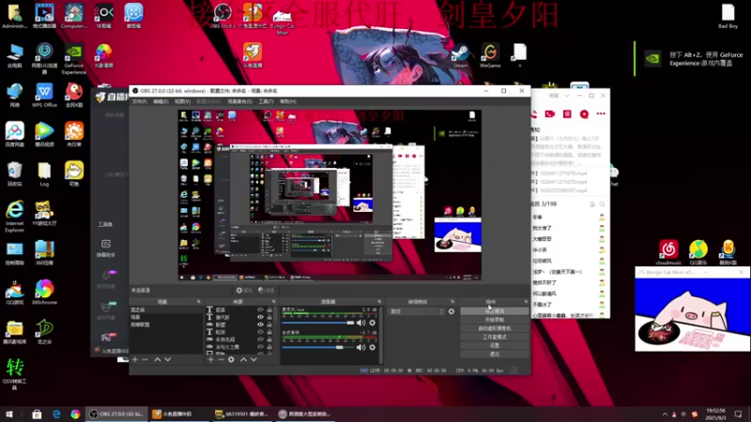Undock the 场景 panel via header icon
751x422 pixels.
pos(199,302)
